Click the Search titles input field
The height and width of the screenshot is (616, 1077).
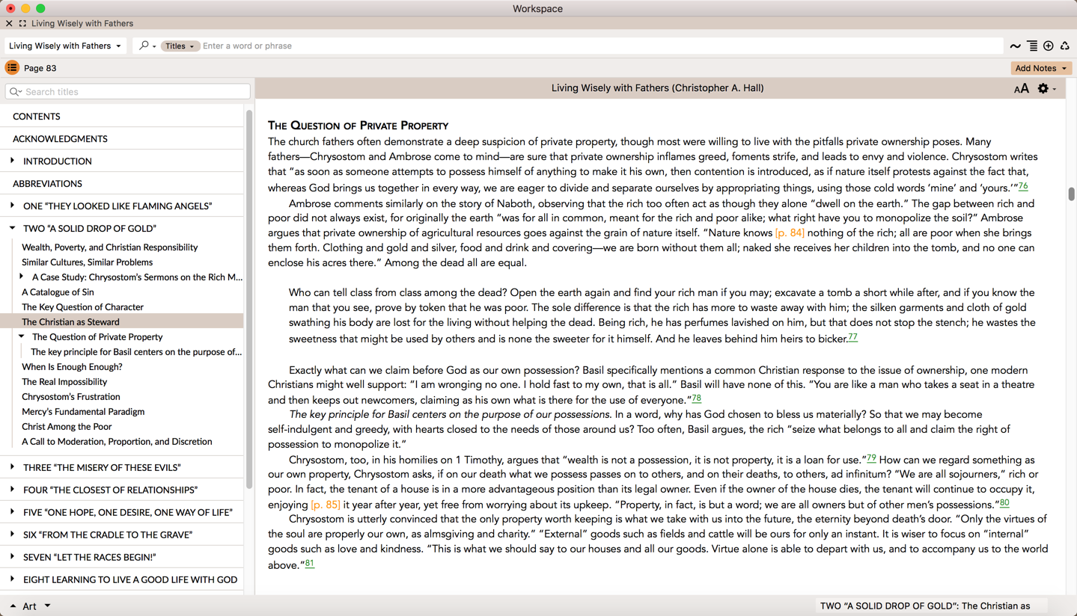127,92
